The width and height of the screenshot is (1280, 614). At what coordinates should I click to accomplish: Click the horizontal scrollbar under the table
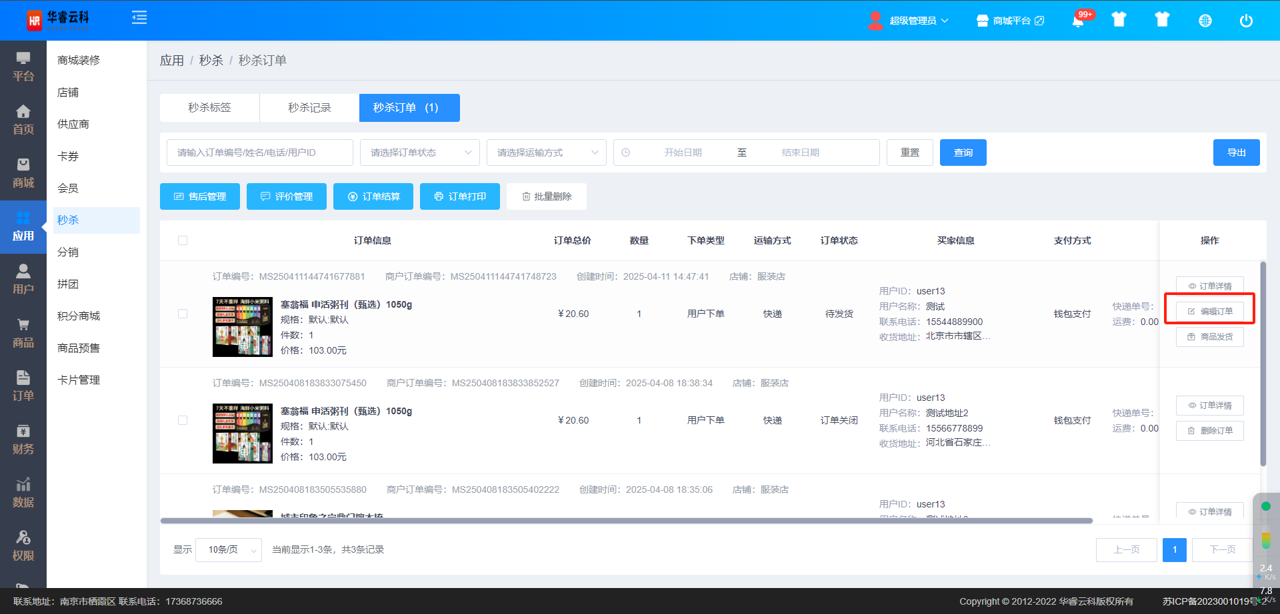coord(626,521)
